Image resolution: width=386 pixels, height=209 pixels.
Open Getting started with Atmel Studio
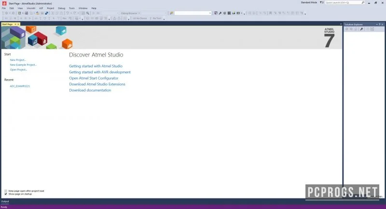coord(96,66)
